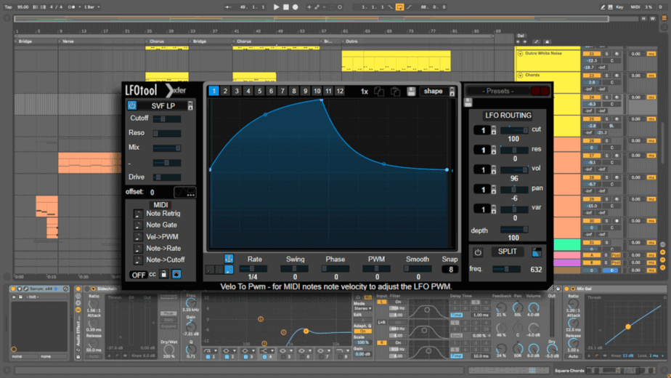Enable Note Gate MIDI option
Screen dimensions: 671x378
tap(138, 225)
